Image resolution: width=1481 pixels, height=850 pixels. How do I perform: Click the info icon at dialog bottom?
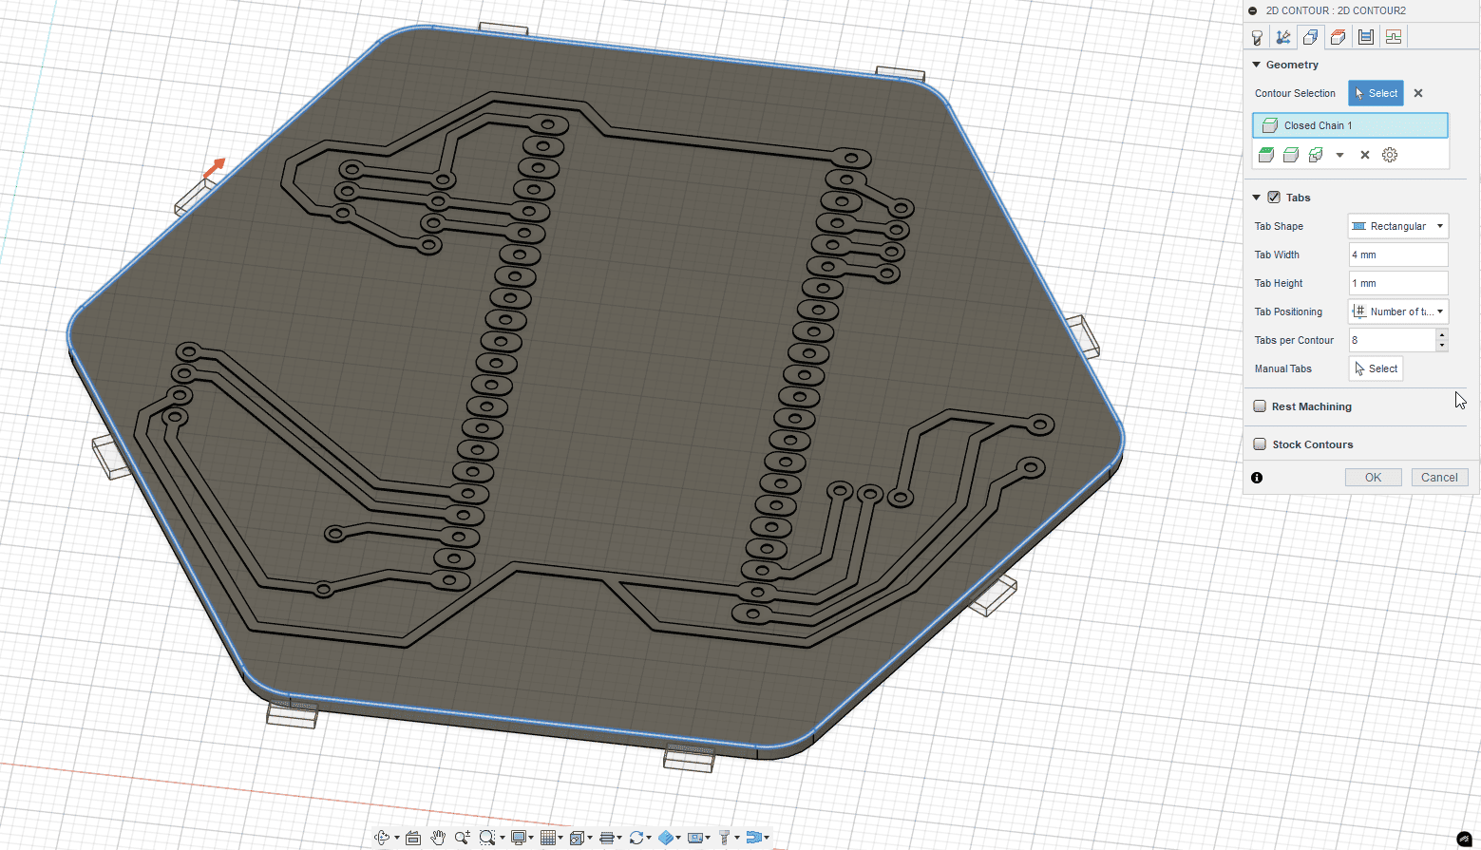(x=1257, y=478)
